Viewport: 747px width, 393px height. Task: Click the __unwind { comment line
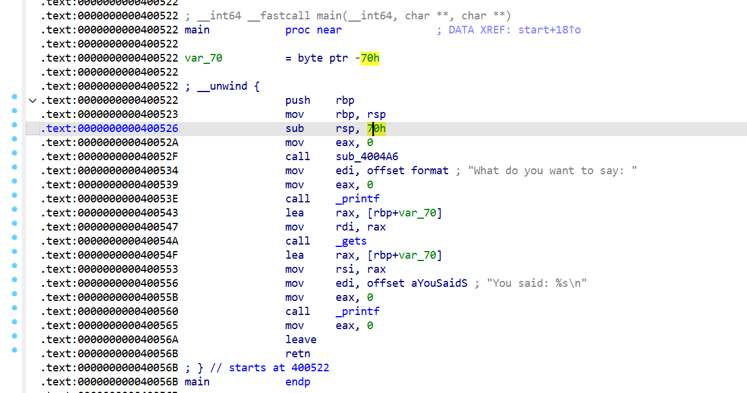click(222, 86)
